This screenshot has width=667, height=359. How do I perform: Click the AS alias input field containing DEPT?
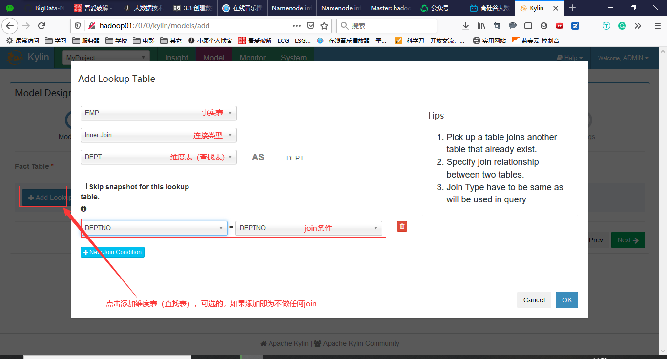(x=343, y=158)
